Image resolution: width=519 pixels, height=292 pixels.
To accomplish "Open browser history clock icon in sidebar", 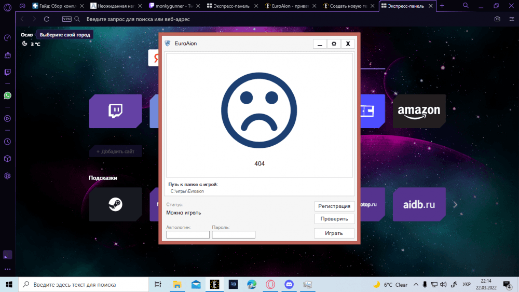I will click(7, 142).
